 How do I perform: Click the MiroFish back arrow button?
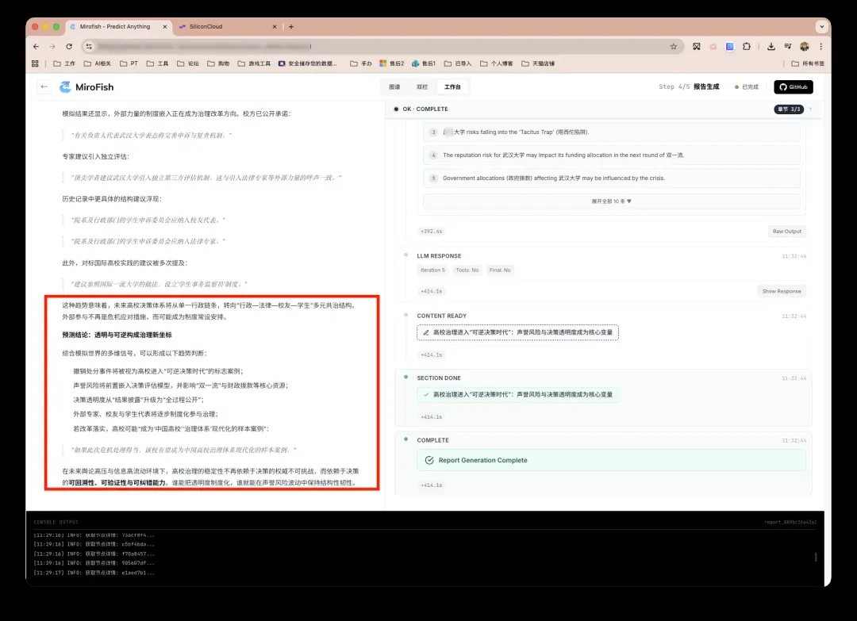(x=44, y=87)
